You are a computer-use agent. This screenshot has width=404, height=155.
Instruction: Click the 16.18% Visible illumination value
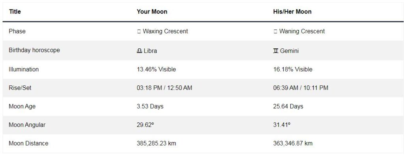point(293,69)
